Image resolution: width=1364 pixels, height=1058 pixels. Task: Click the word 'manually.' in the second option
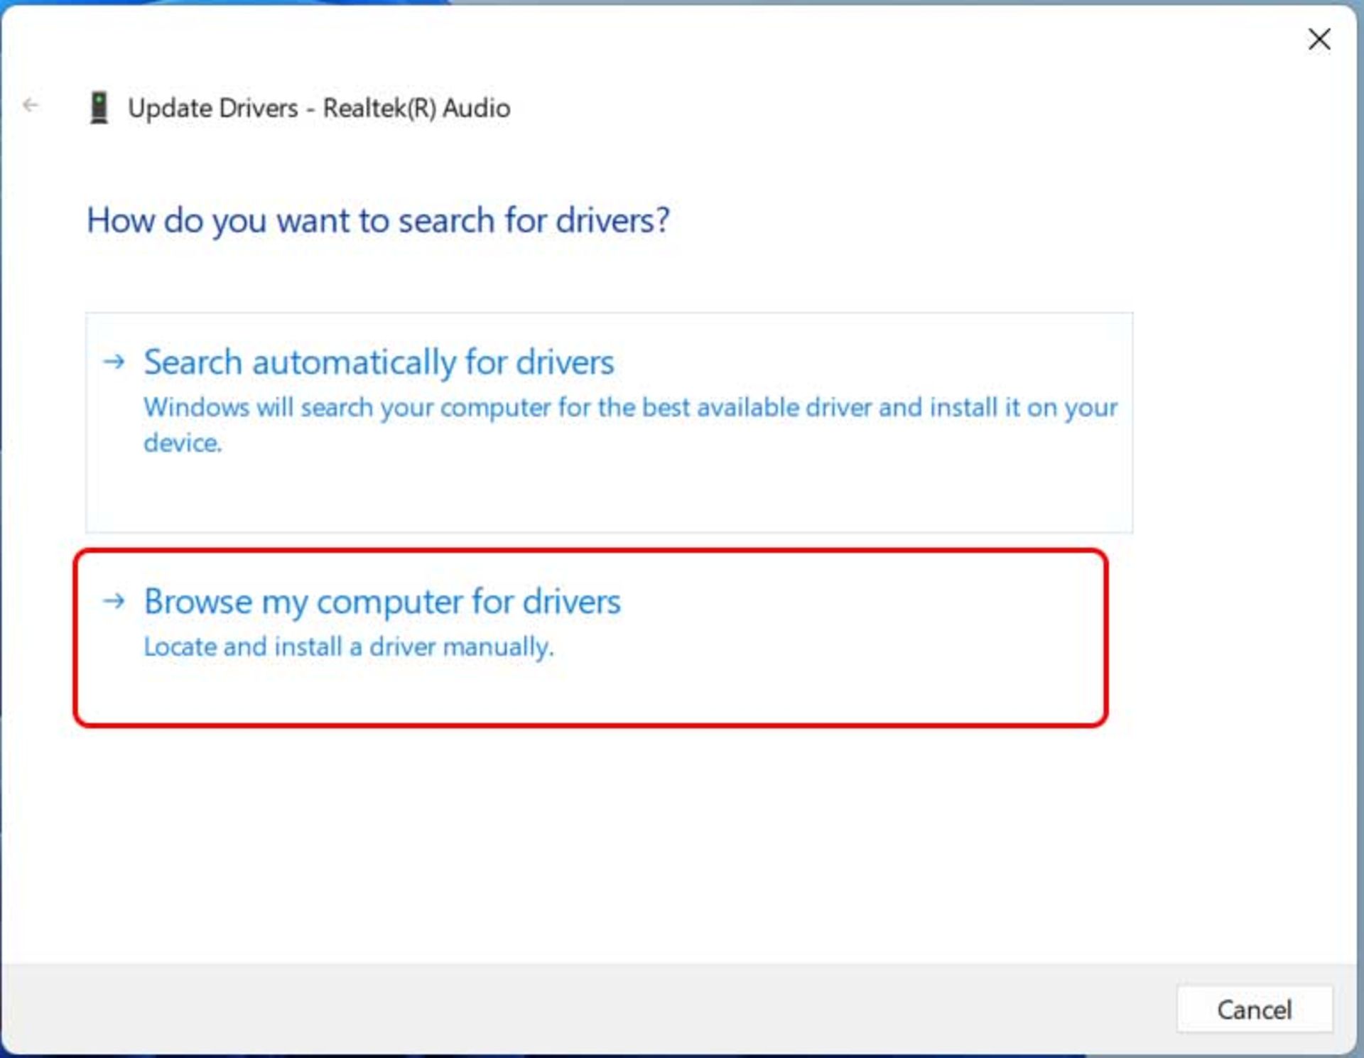point(498,647)
